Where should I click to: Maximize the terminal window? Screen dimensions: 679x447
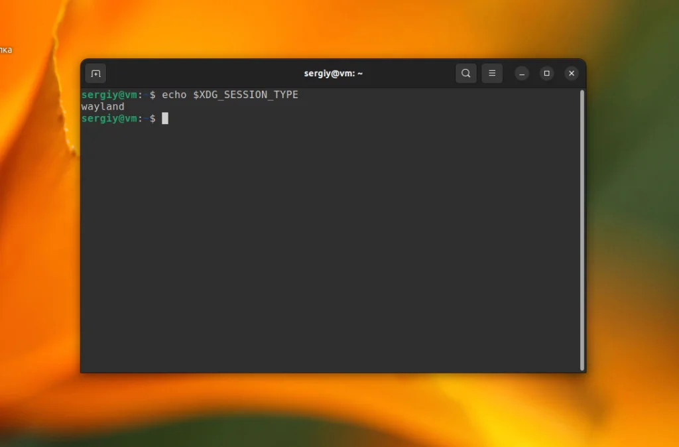pyautogui.click(x=546, y=73)
